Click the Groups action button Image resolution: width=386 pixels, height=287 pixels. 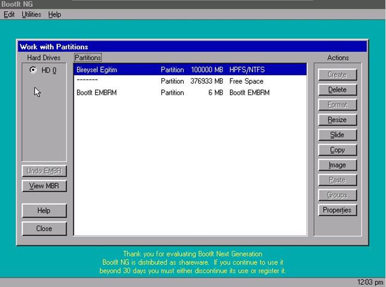coord(337,195)
